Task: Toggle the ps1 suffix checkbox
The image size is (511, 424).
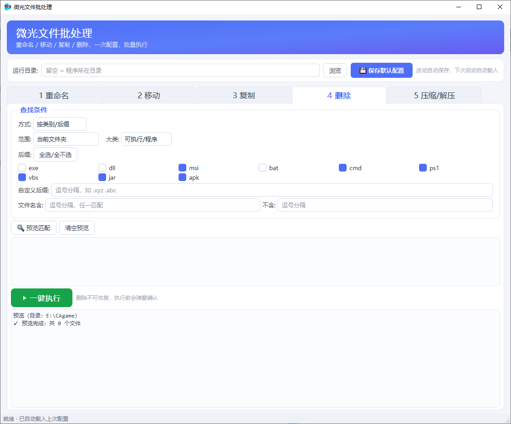Action: point(423,168)
